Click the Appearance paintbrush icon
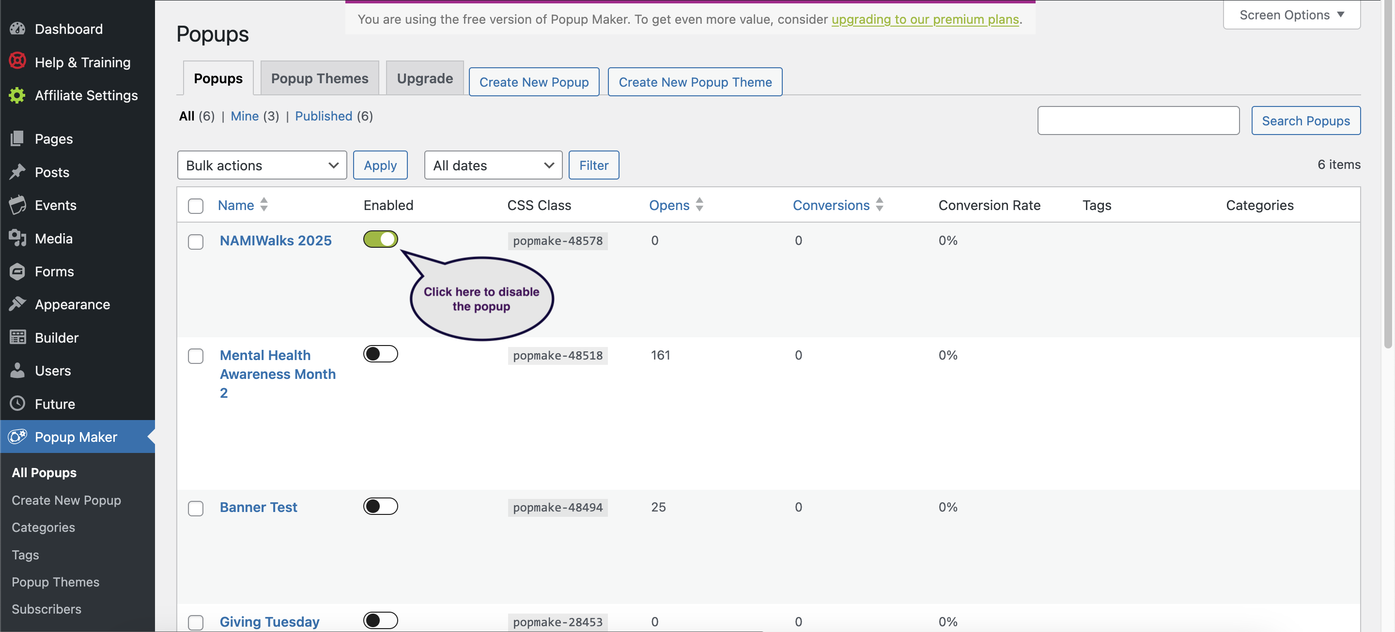This screenshot has height=632, width=1395. pos(17,304)
